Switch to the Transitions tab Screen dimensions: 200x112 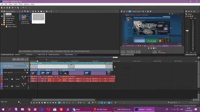click(x=29, y=54)
